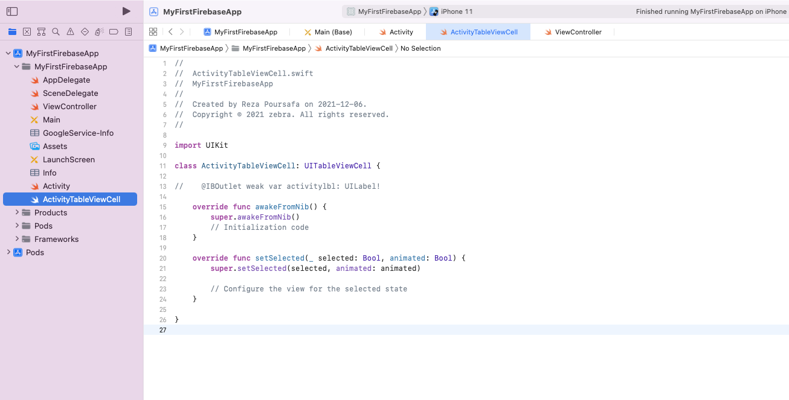Click the storyboard icon beside LaunchScreen
This screenshot has height=400, width=789.
[34, 159]
